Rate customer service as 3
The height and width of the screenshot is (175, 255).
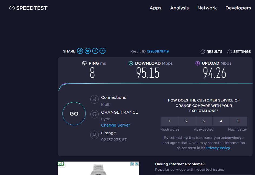(204, 121)
